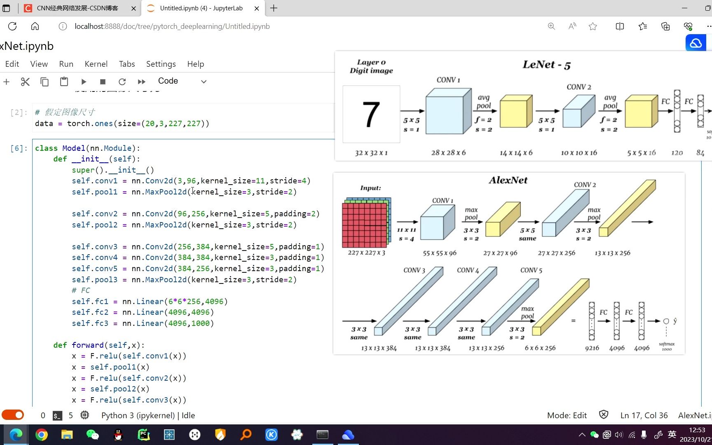
Task: Click the notebook trust shield icon
Action: pyautogui.click(x=604, y=415)
